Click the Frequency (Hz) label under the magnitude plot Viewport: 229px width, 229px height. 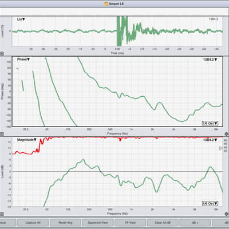click(x=117, y=214)
